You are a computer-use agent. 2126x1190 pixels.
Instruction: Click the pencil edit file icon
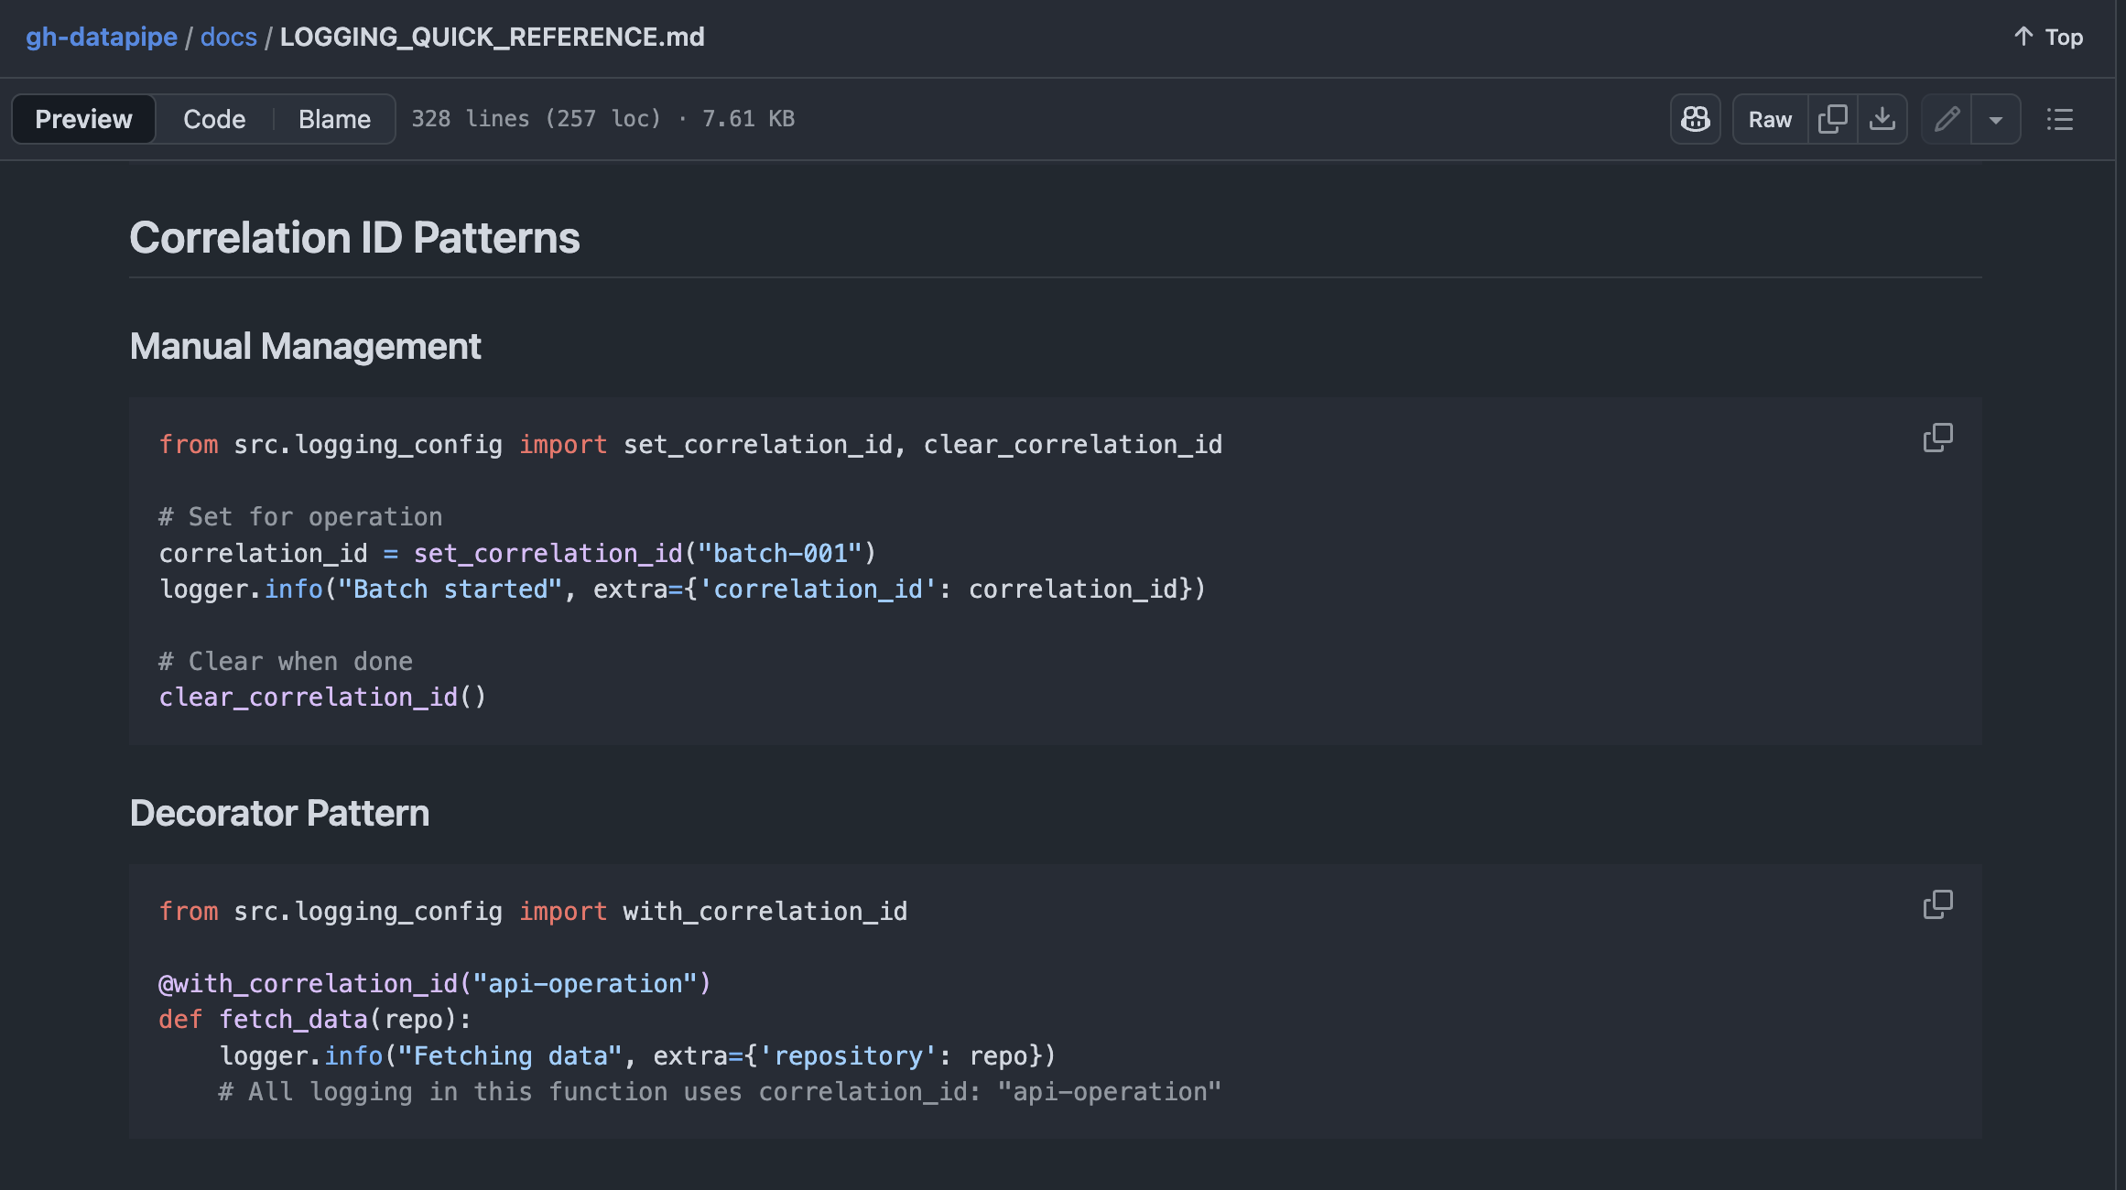(1947, 119)
